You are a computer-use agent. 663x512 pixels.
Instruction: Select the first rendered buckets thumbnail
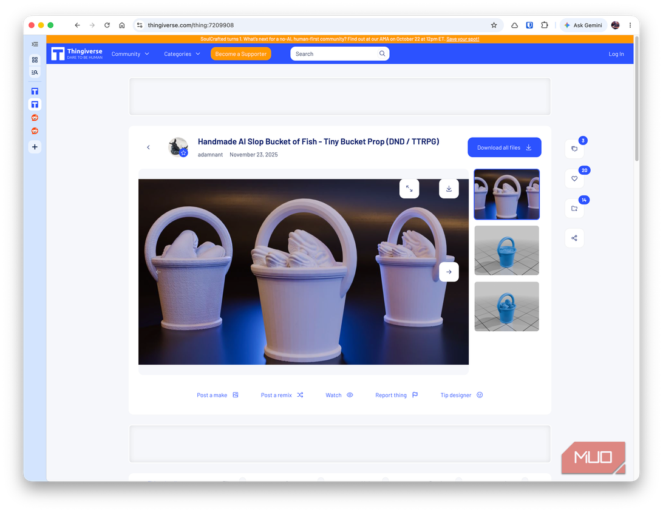point(506,194)
